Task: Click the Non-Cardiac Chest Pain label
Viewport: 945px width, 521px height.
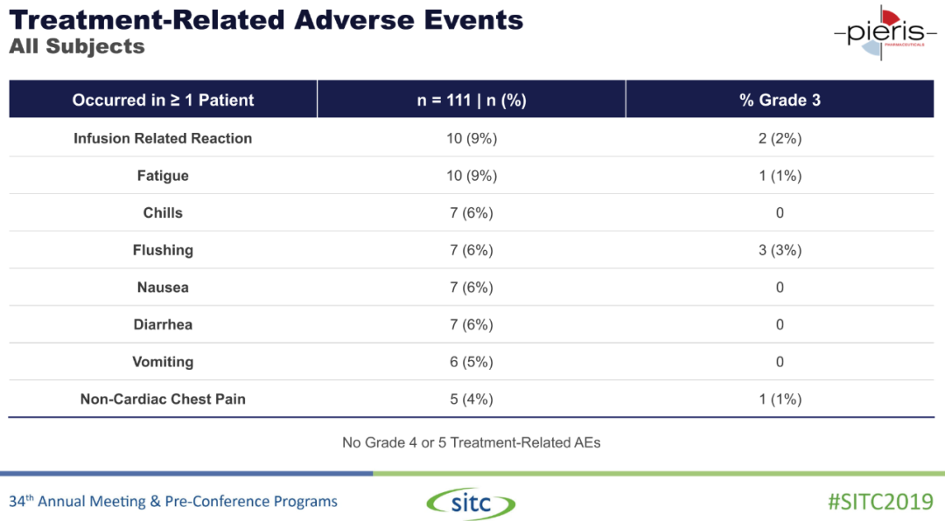Action: [163, 399]
